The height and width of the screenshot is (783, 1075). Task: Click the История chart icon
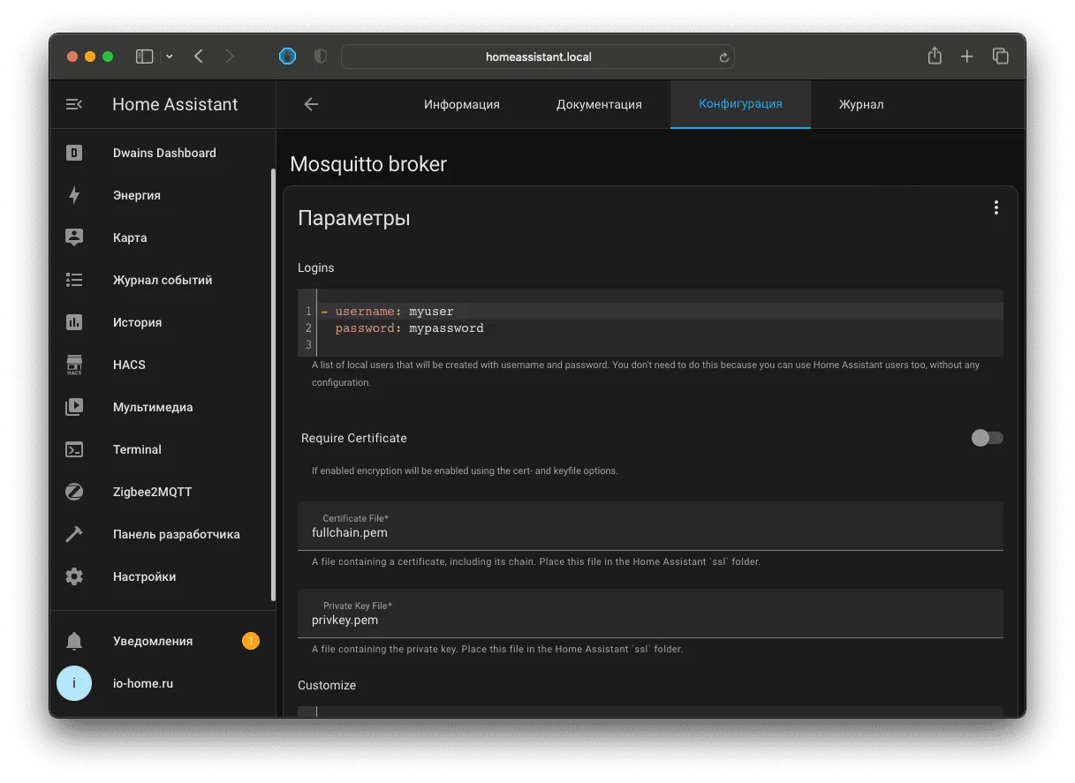[74, 322]
